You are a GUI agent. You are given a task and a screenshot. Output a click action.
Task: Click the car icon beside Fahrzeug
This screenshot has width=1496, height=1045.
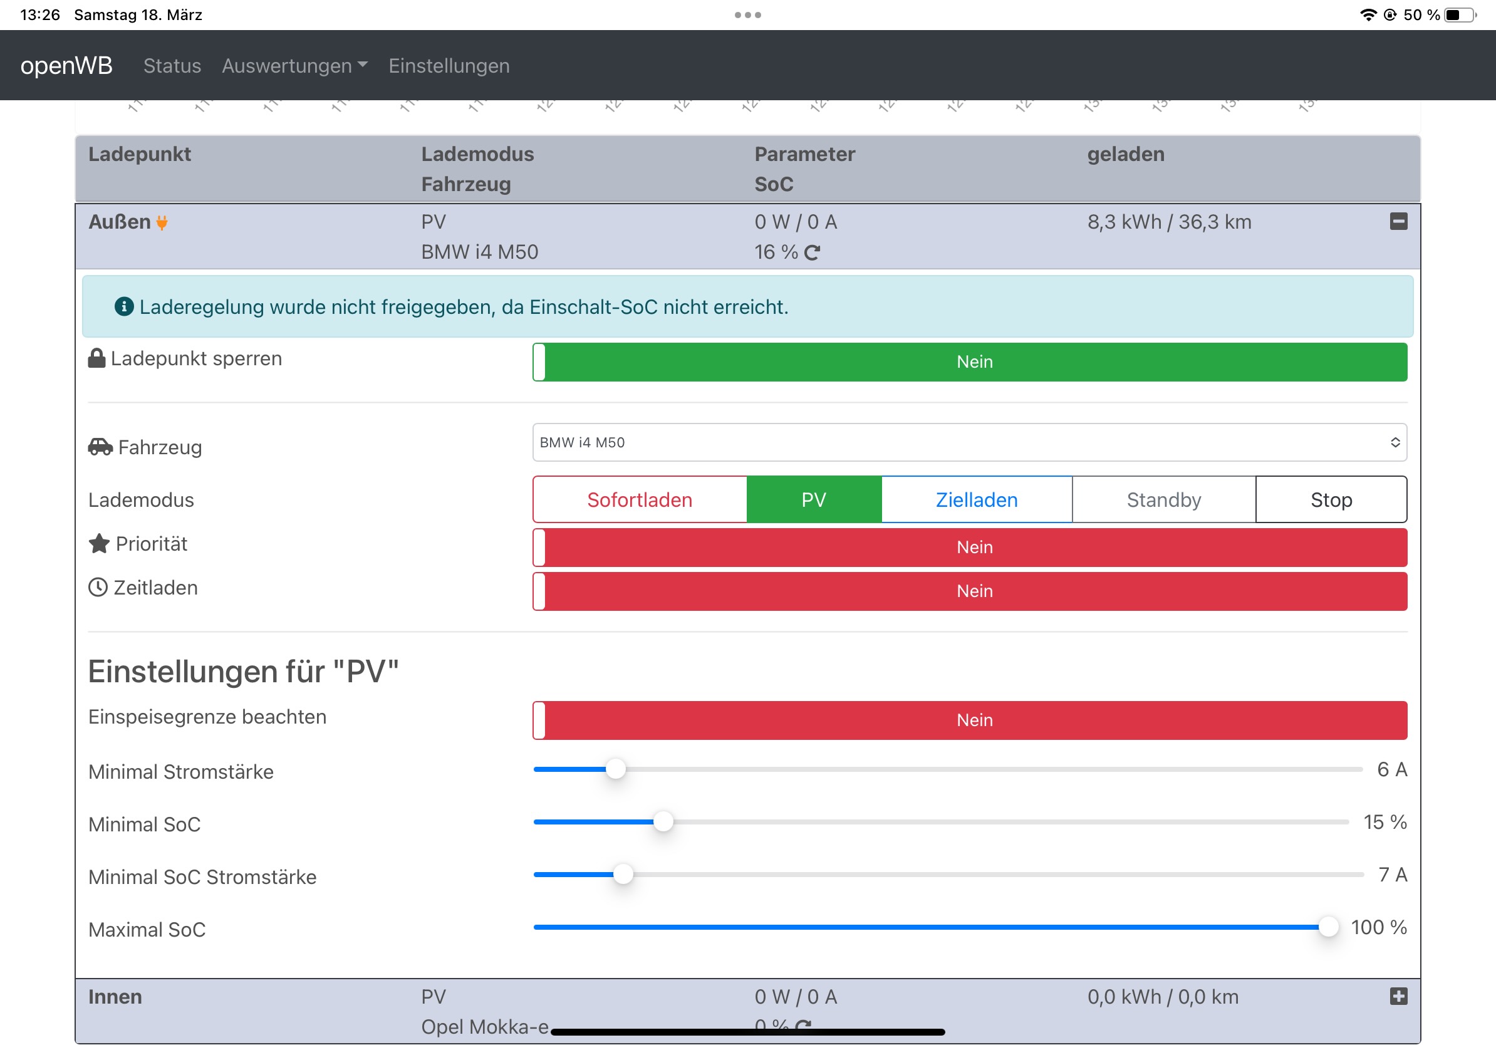coord(100,447)
